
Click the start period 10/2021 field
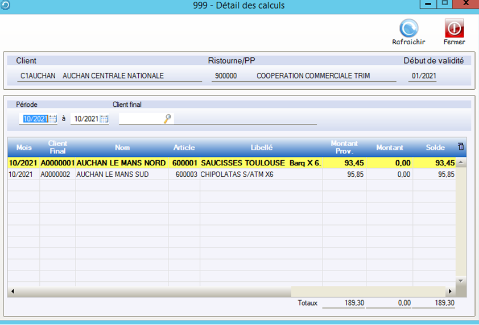pos(34,119)
